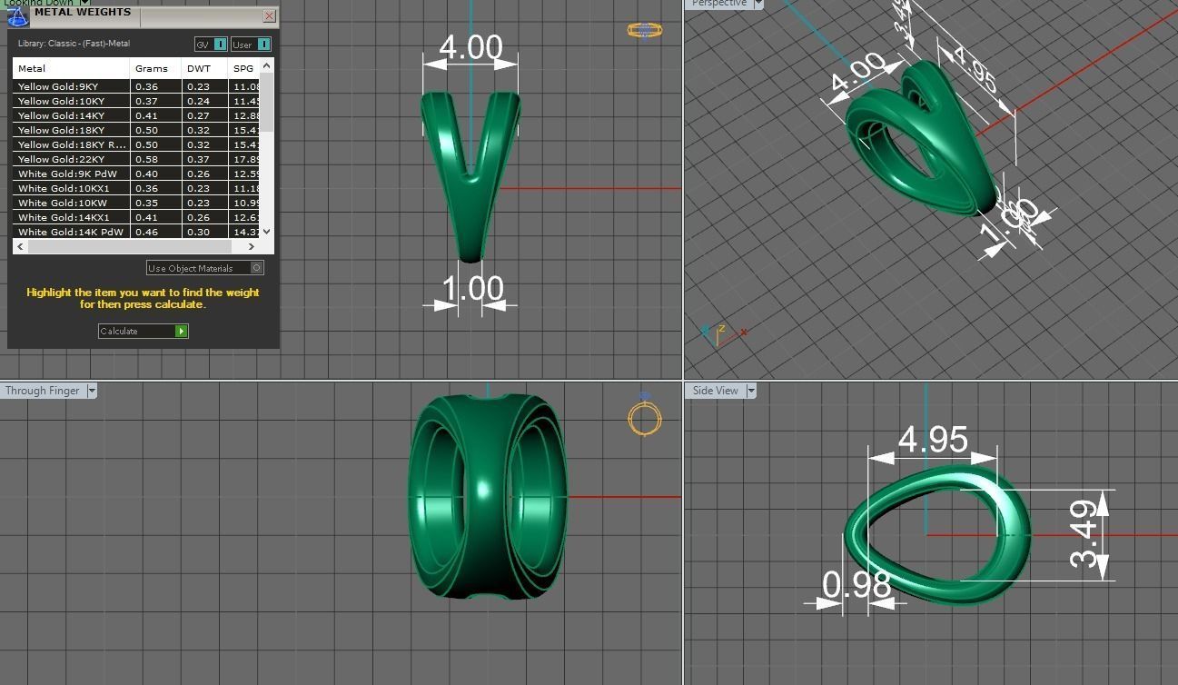Click the green arrow on Calculate
Image resolution: width=1178 pixels, height=685 pixels.
[182, 331]
